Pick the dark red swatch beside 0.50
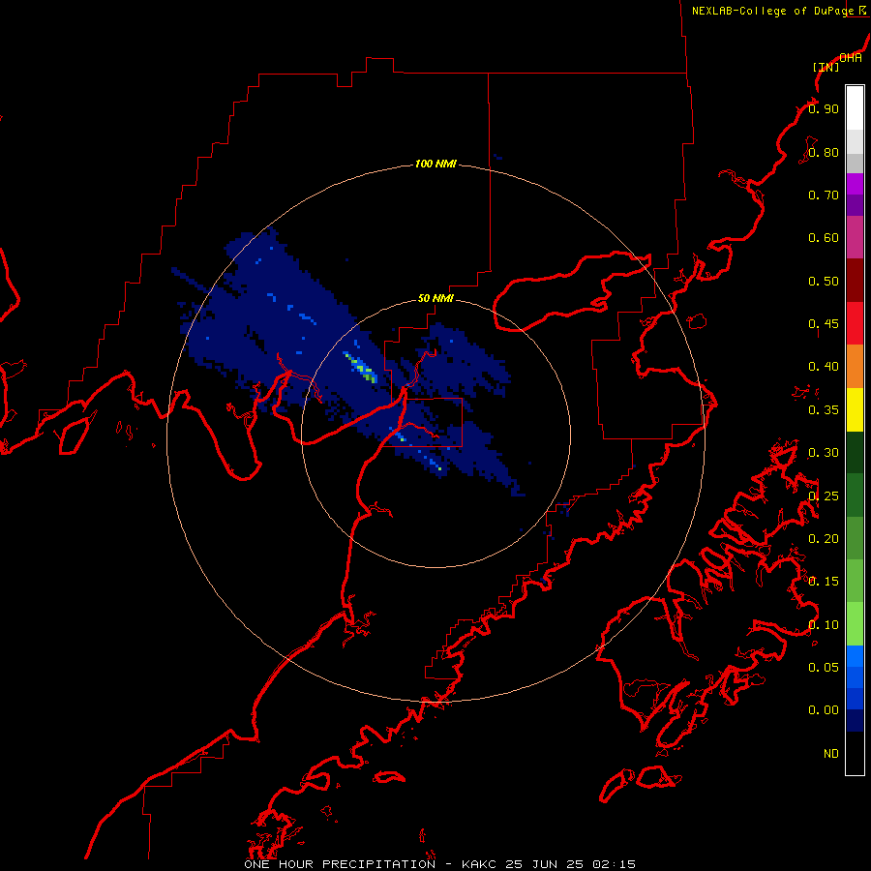871x871 pixels. coord(855,281)
